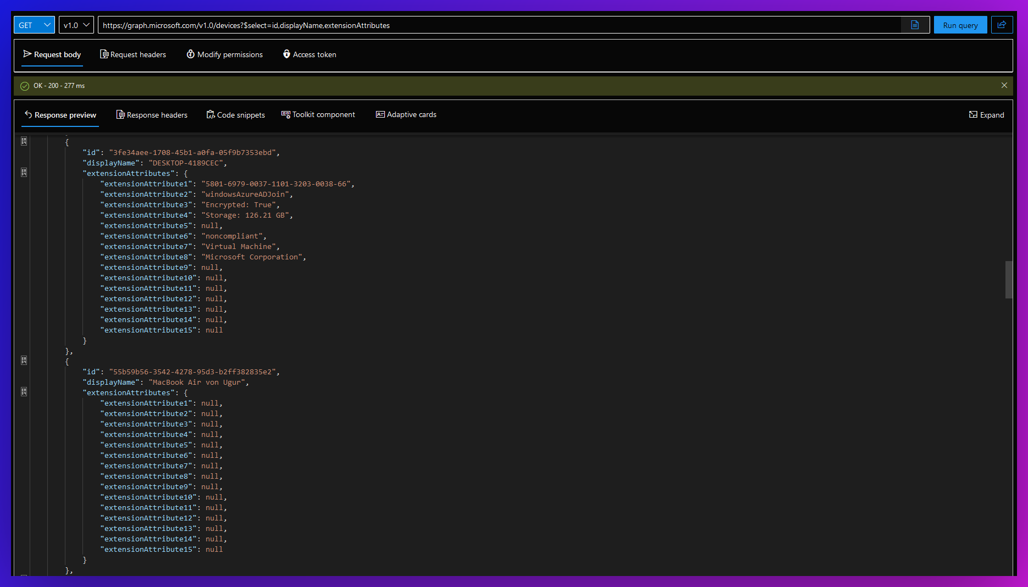The width and height of the screenshot is (1028, 587).
Task: Click gutter icon beside DESKTOP-4189CEC object
Action: tap(24, 141)
